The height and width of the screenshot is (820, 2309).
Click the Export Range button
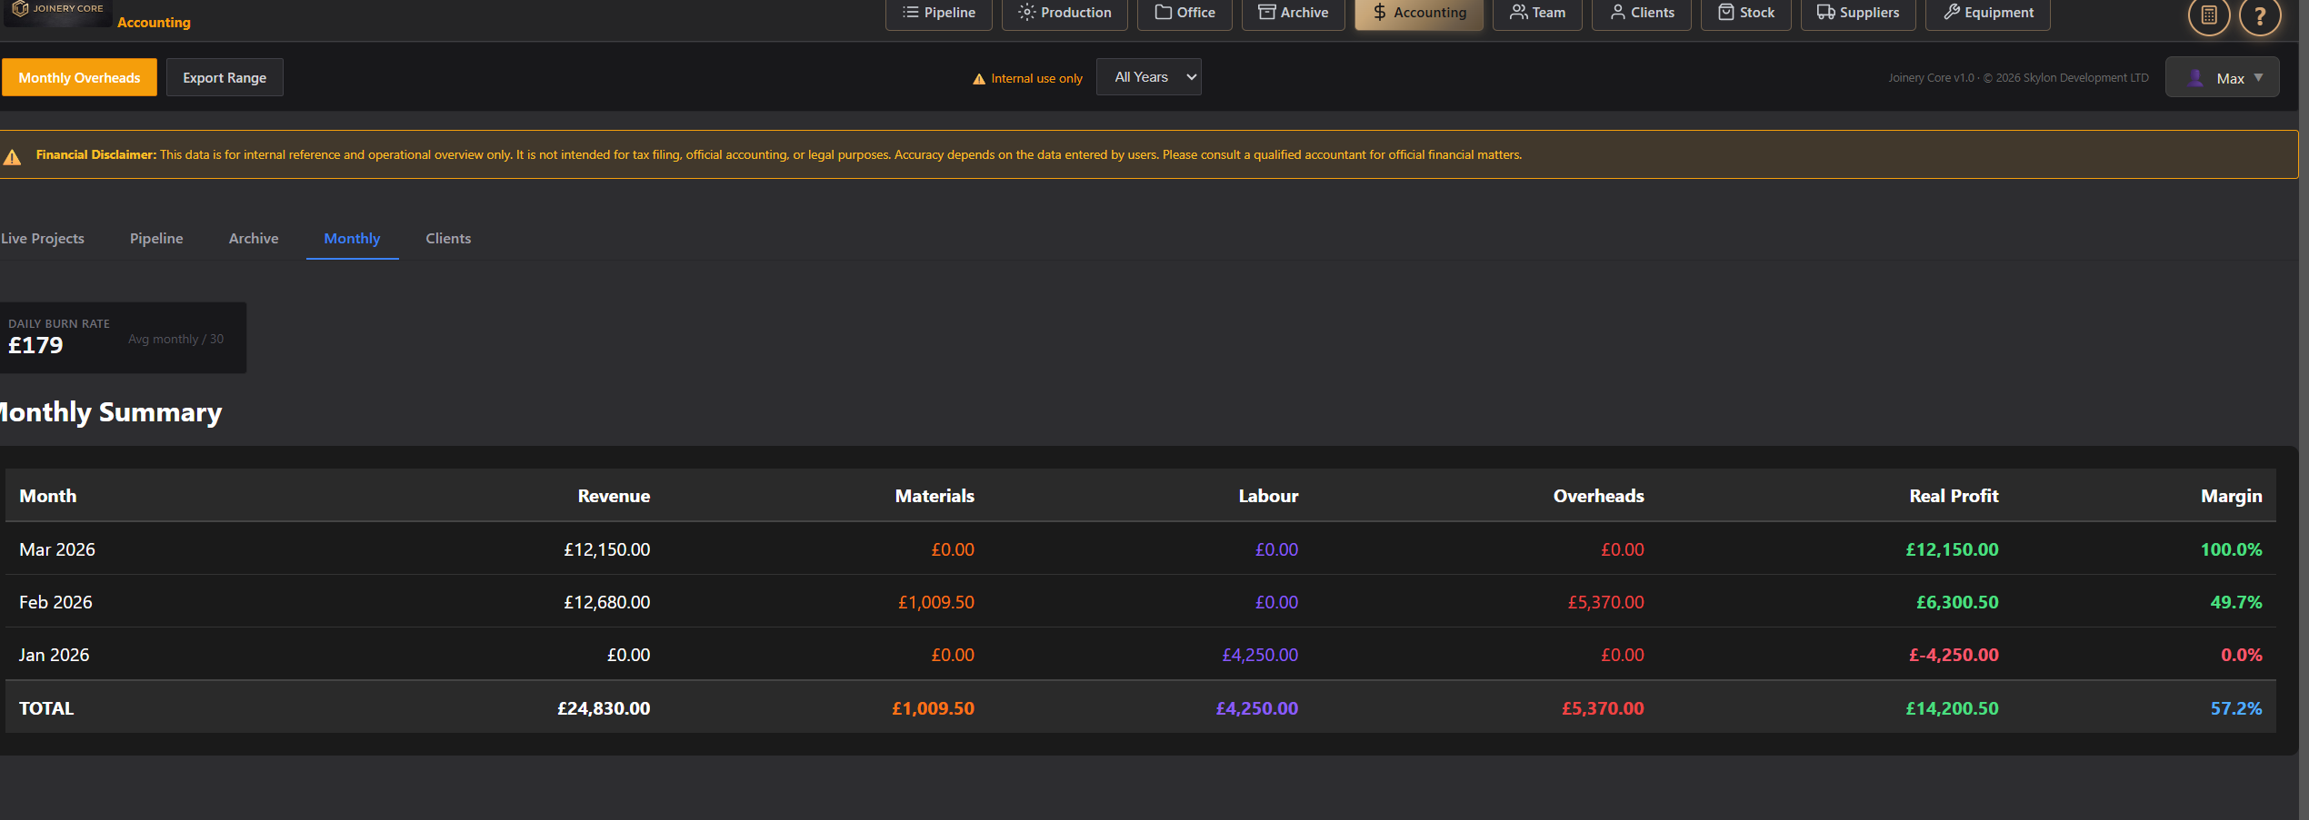coord(225,78)
